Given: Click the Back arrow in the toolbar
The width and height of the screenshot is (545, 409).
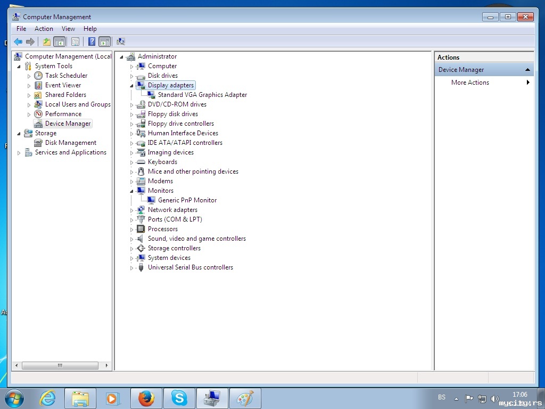Looking at the screenshot, I should coord(18,42).
